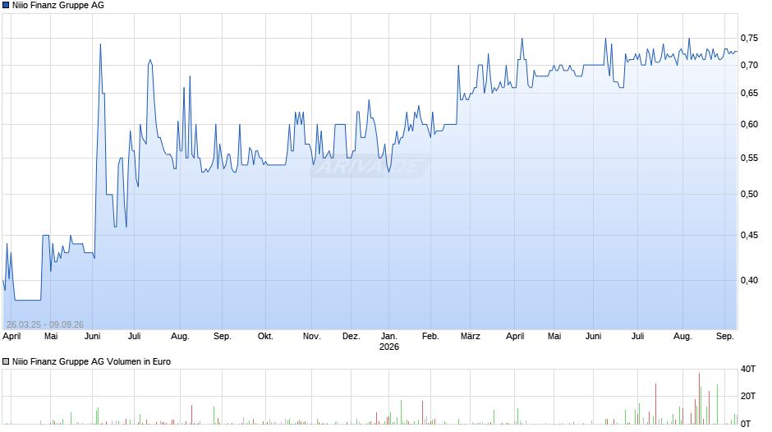Viewport: 772px width, 432px height.
Task: Click the '2026' year label
Action: [x=389, y=347]
